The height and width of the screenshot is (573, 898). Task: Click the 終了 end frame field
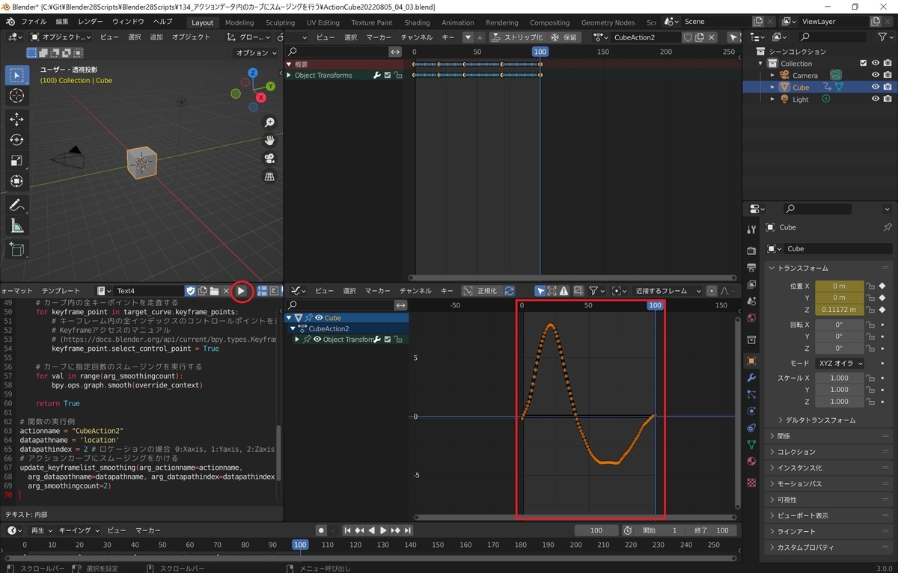tap(711, 530)
